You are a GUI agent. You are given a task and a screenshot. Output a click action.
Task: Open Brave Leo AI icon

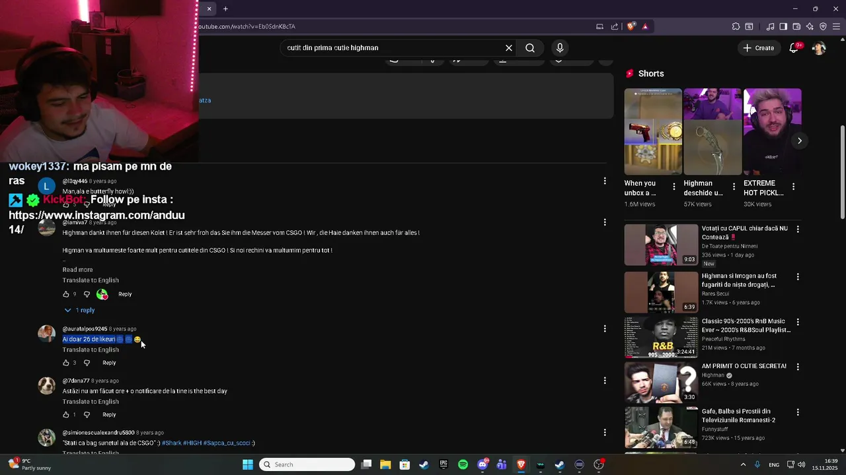pyautogui.click(x=810, y=26)
